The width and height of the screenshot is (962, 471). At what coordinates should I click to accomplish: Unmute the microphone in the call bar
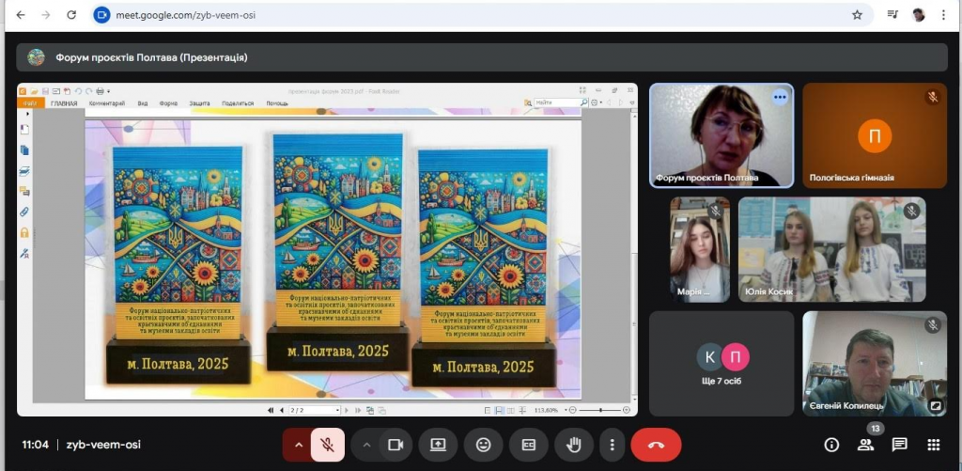click(328, 445)
